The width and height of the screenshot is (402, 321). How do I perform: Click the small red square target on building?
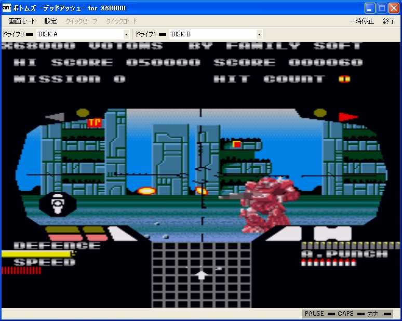point(237,144)
